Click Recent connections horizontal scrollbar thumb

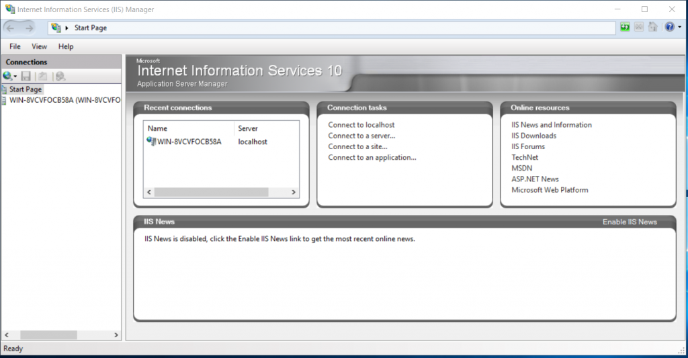click(x=211, y=192)
